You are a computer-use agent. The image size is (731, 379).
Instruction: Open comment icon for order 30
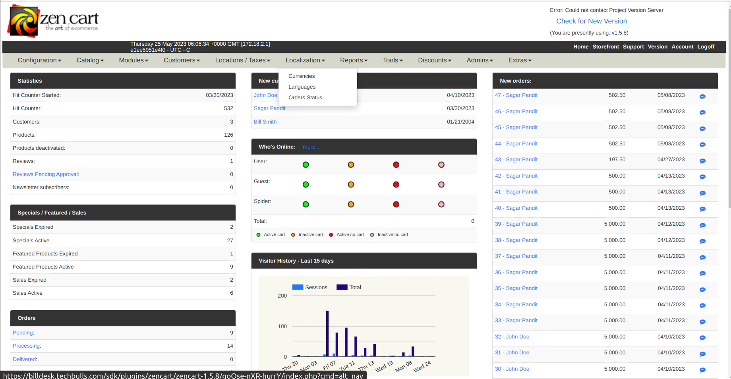[x=702, y=370]
